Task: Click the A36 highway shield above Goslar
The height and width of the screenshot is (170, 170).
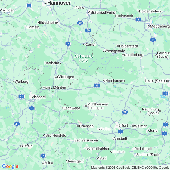Action: click(88, 30)
